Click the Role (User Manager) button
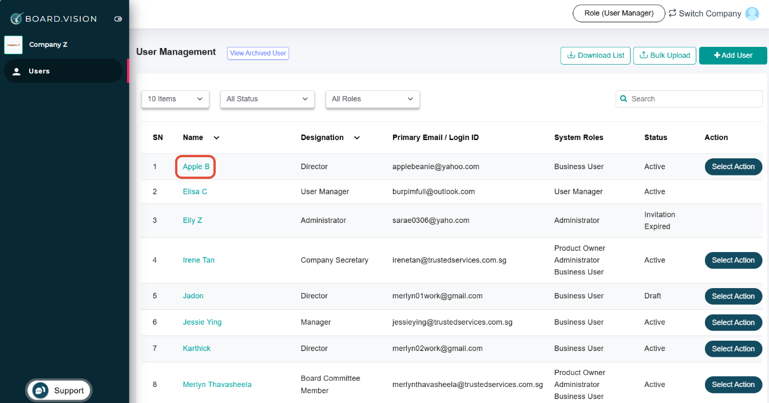This screenshot has height=403, width=769. pos(619,13)
